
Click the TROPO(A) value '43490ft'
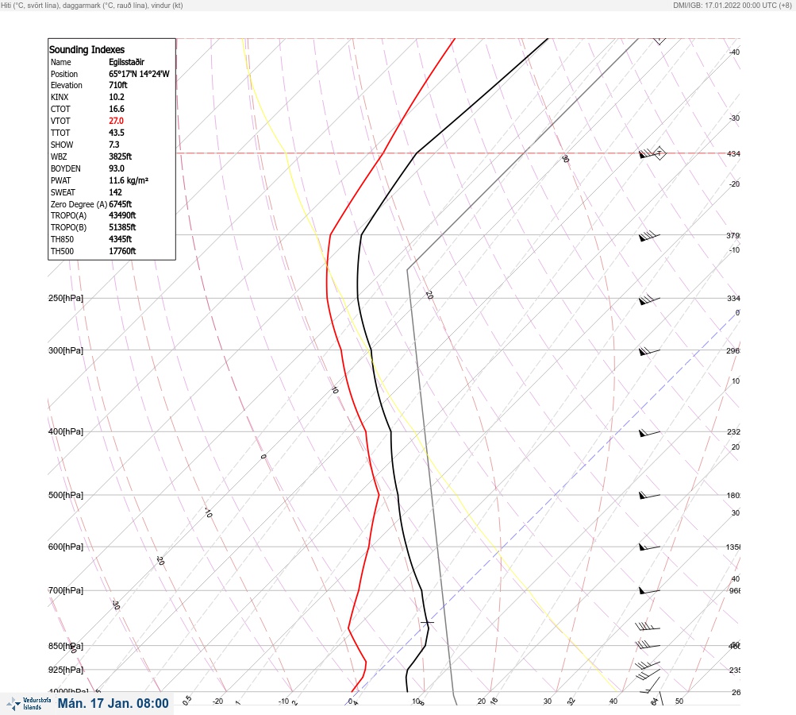click(x=122, y=215)
